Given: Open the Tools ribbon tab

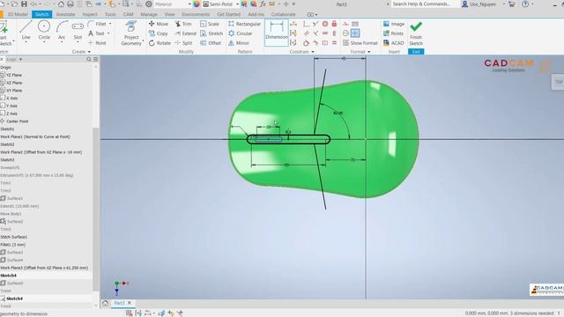Looking at the screenshot, I should coord(110,14).
